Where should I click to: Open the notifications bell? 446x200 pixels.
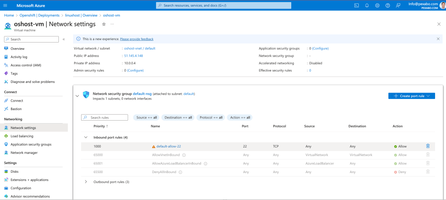(367, 5)
